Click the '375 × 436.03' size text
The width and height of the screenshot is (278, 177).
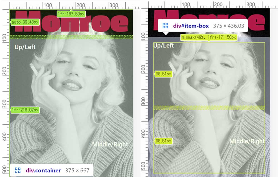[229, 26]
